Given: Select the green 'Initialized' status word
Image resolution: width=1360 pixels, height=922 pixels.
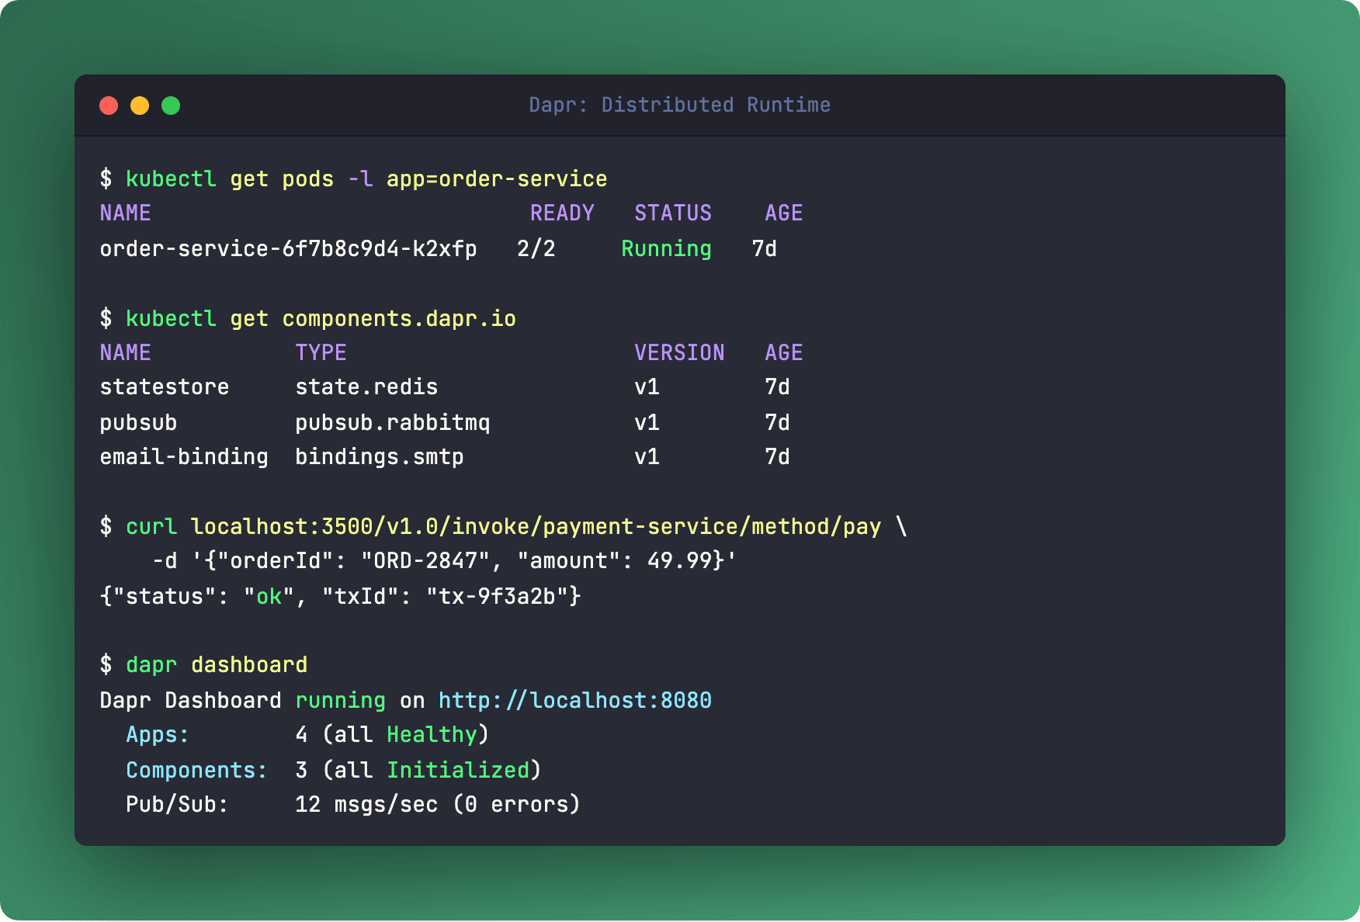Looking at the screenshot, I should pos(458,770).
